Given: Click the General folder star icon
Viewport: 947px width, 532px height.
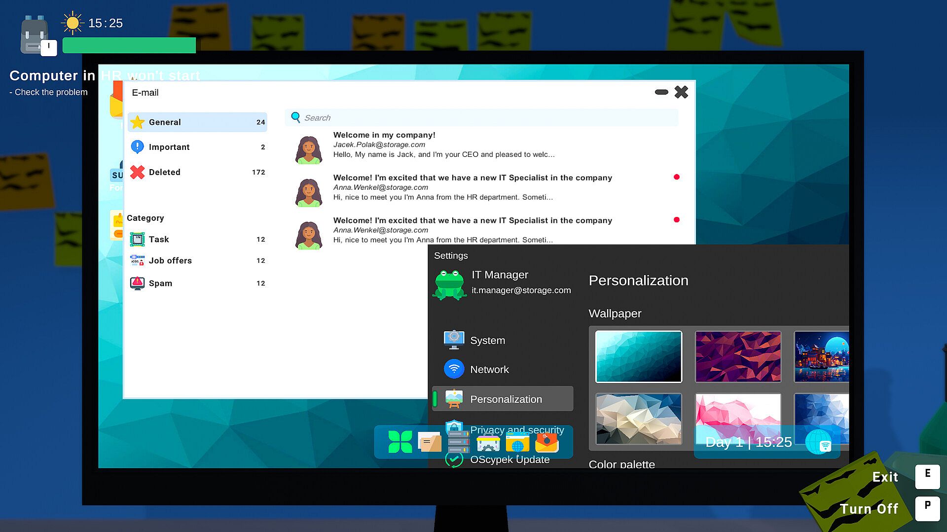Looking at the screenshot, I should click(138, 122).
